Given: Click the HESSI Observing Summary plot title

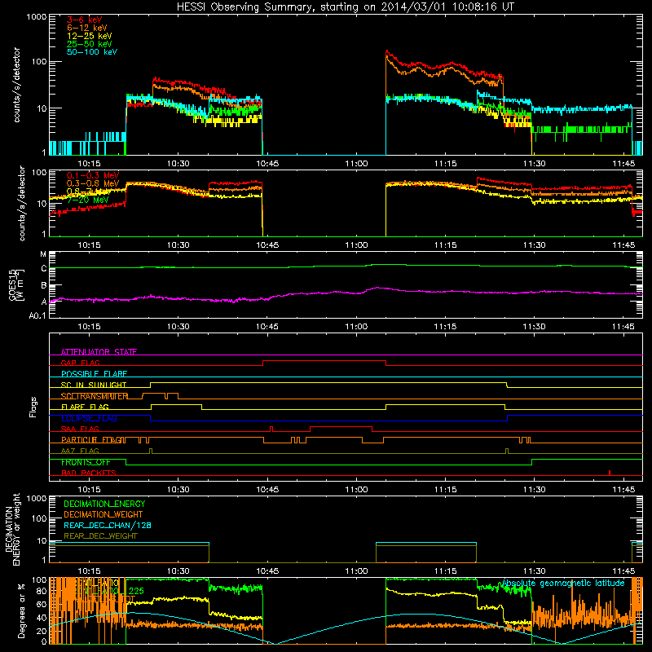Looking at the screenshot, I should (346, 7).
